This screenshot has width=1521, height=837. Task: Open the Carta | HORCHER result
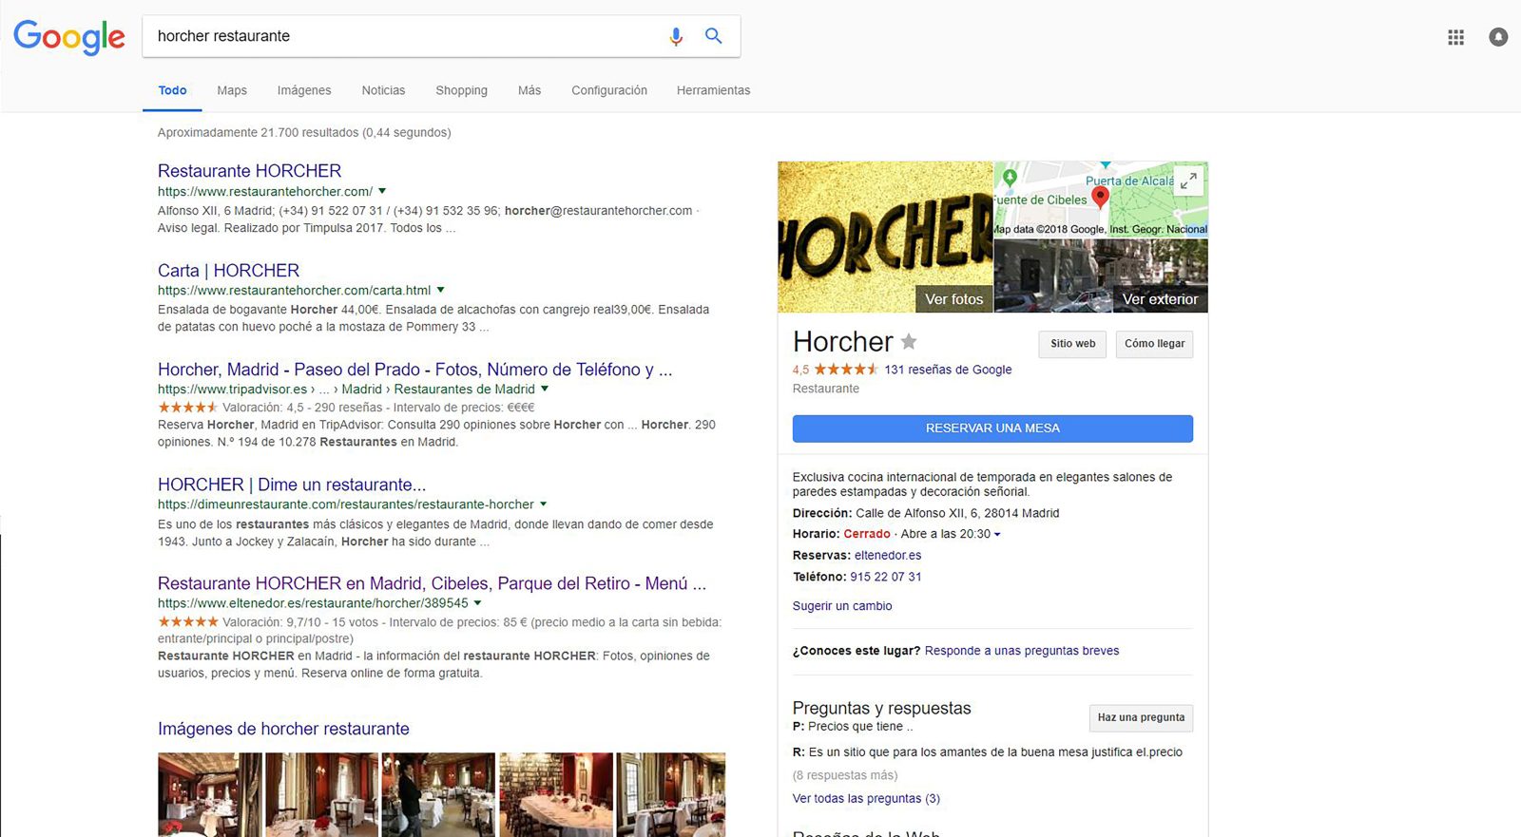[x=228, y=271]
